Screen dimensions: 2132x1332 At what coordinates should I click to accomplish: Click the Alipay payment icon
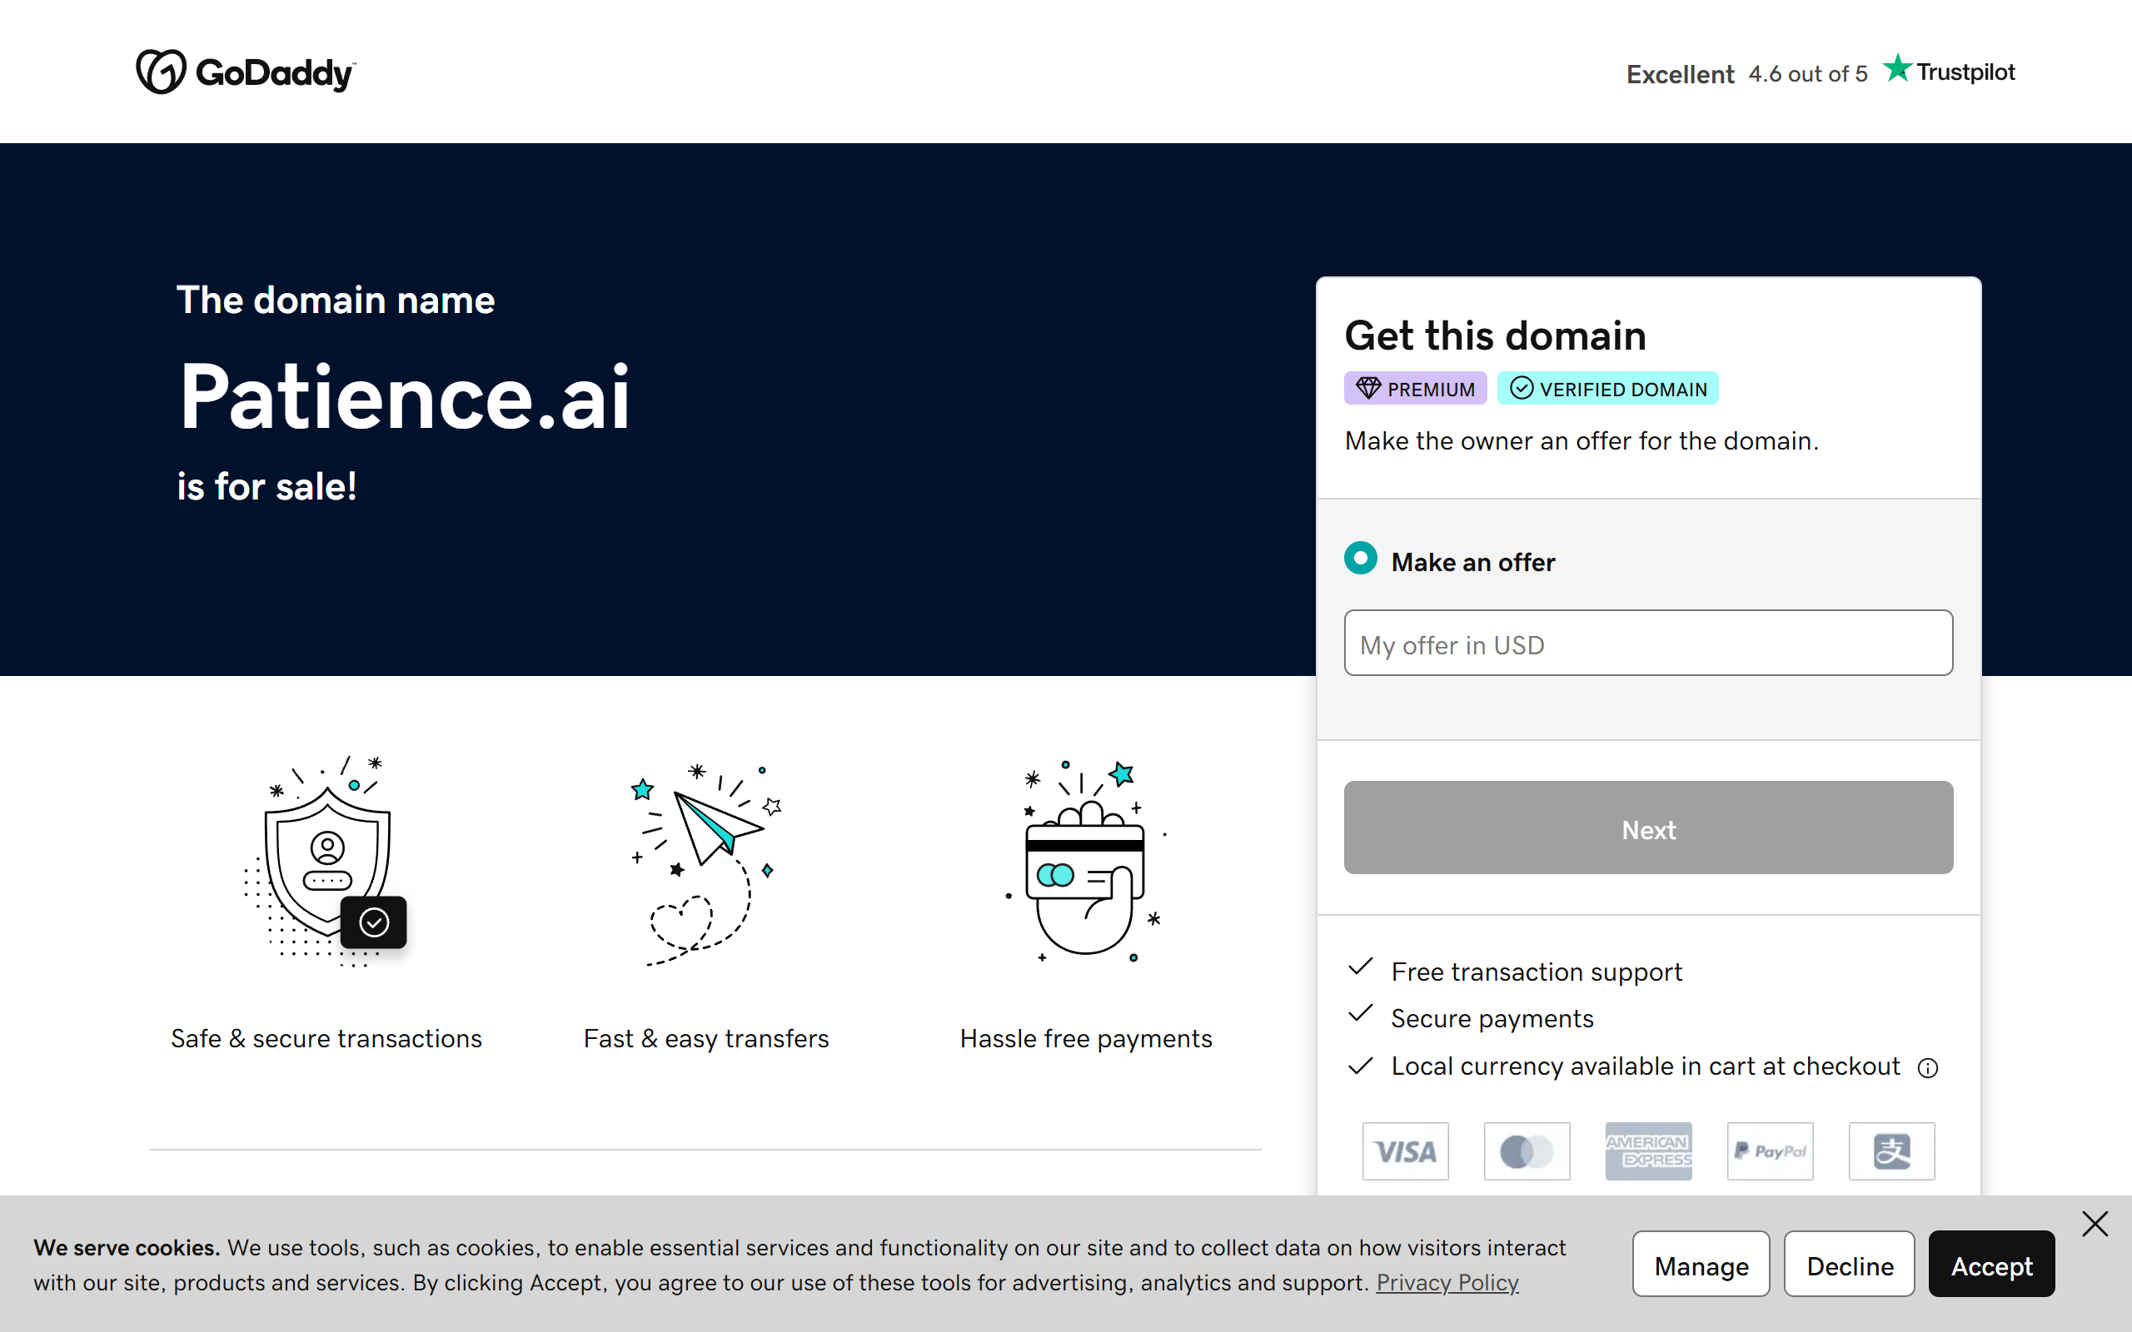point(1891,1151)
